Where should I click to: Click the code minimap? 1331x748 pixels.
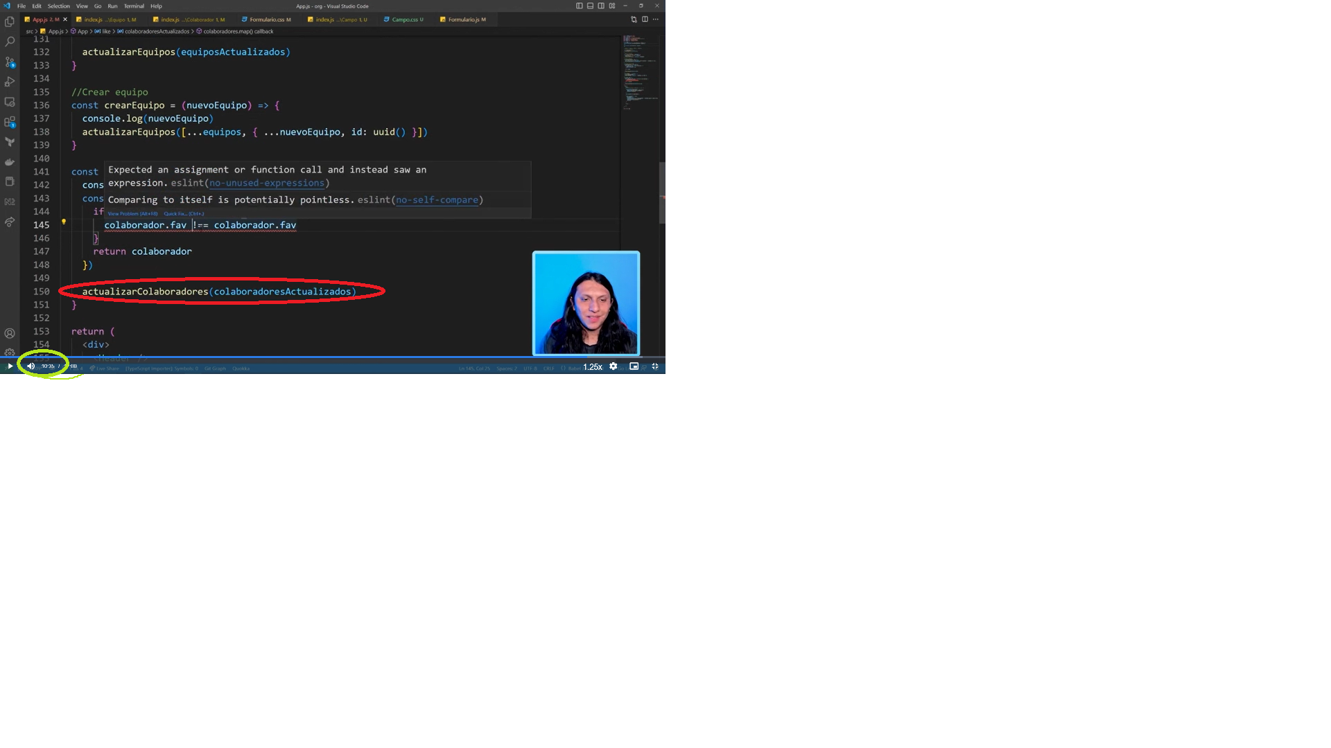pos(639,73)
